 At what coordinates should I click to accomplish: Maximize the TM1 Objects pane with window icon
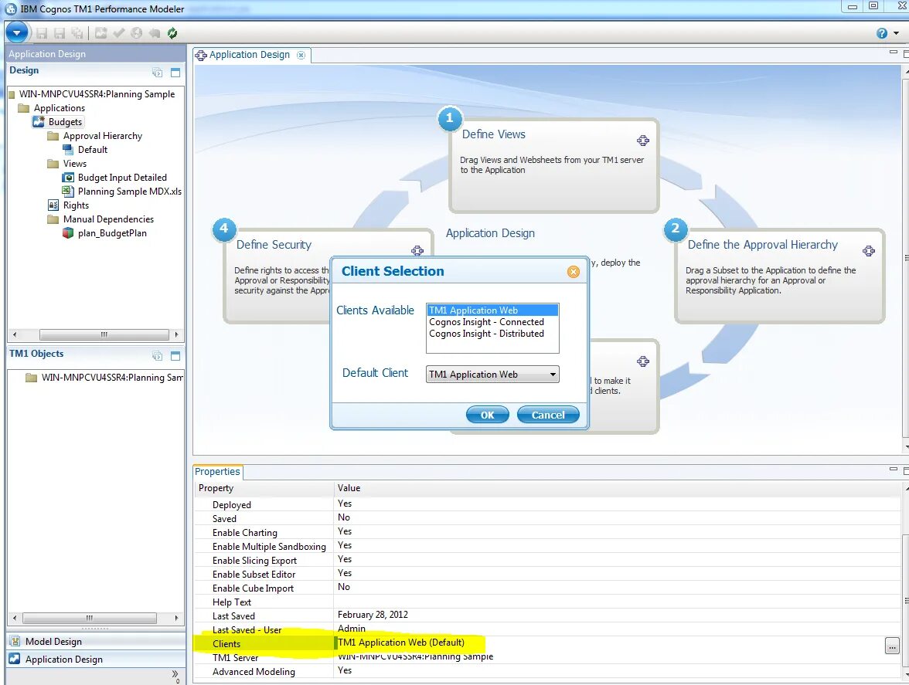[175, 355]
